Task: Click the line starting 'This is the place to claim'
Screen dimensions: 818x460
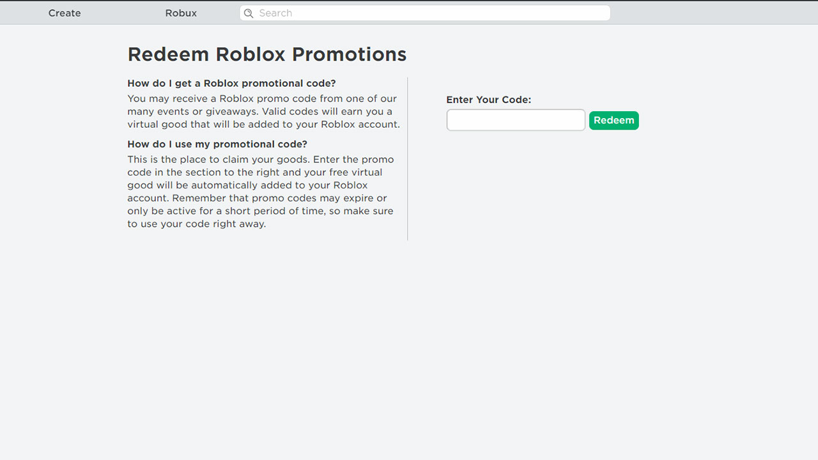Action: point(261,160)
